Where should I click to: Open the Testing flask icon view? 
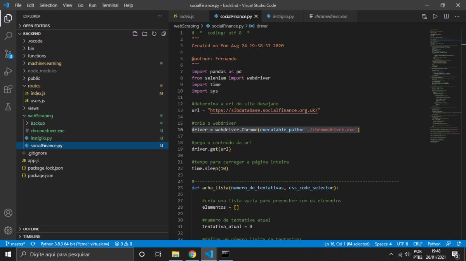click(x=8, y=107)
